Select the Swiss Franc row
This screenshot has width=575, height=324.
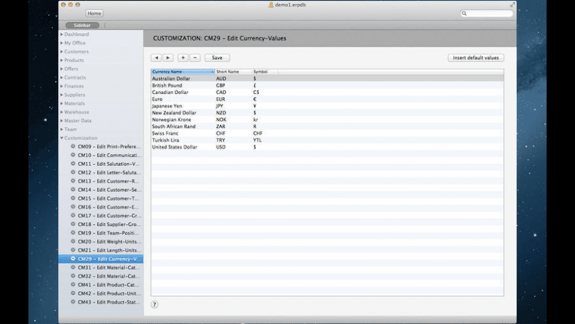[x=327, y=133]
